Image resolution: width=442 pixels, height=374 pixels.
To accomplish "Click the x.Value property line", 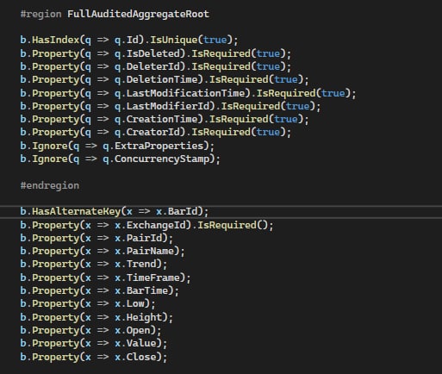I will tap(94, 343).
